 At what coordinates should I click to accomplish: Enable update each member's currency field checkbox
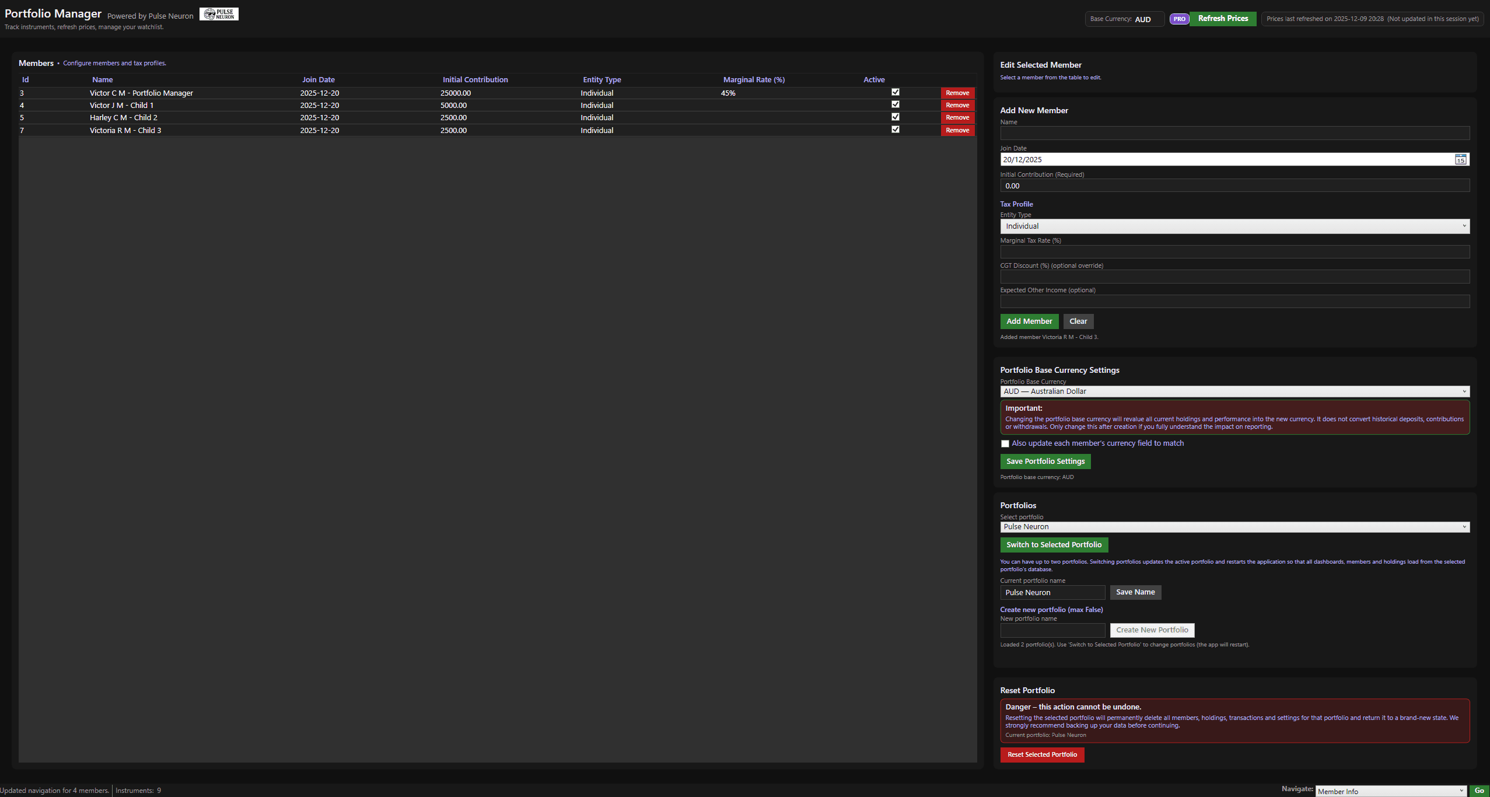[1005, 444]
